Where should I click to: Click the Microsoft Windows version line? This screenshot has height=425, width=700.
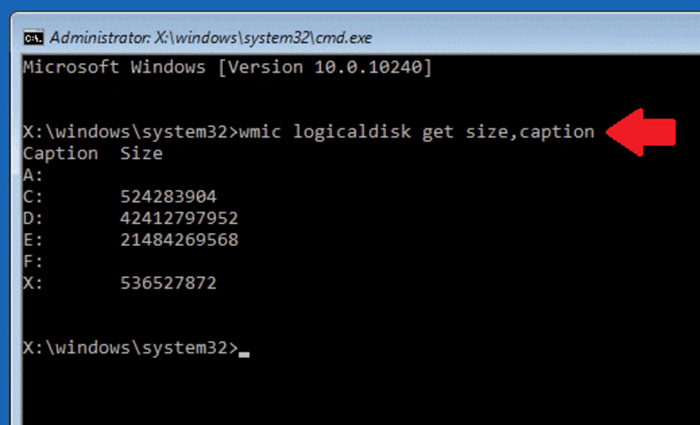click(x=227, y=67)
